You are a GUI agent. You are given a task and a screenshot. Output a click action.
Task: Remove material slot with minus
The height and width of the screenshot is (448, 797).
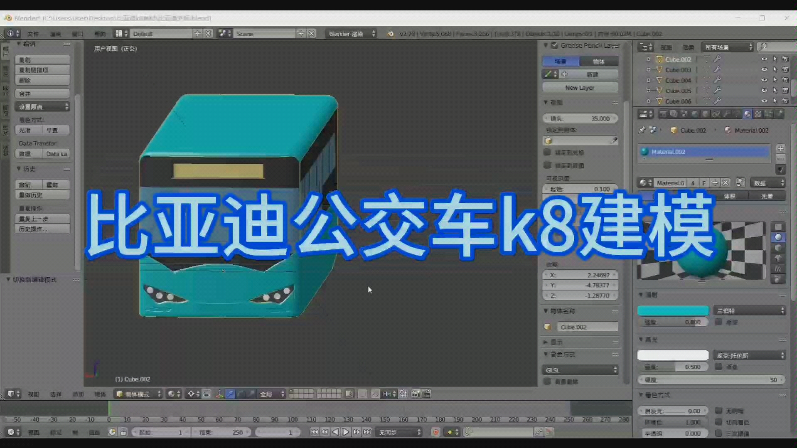tap(781, 159)
